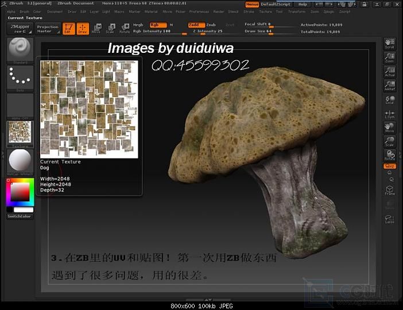Click the Move button in the right shelf

tap(390, 128)
